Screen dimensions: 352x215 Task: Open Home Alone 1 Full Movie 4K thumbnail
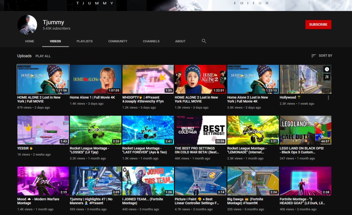point(96,79)
